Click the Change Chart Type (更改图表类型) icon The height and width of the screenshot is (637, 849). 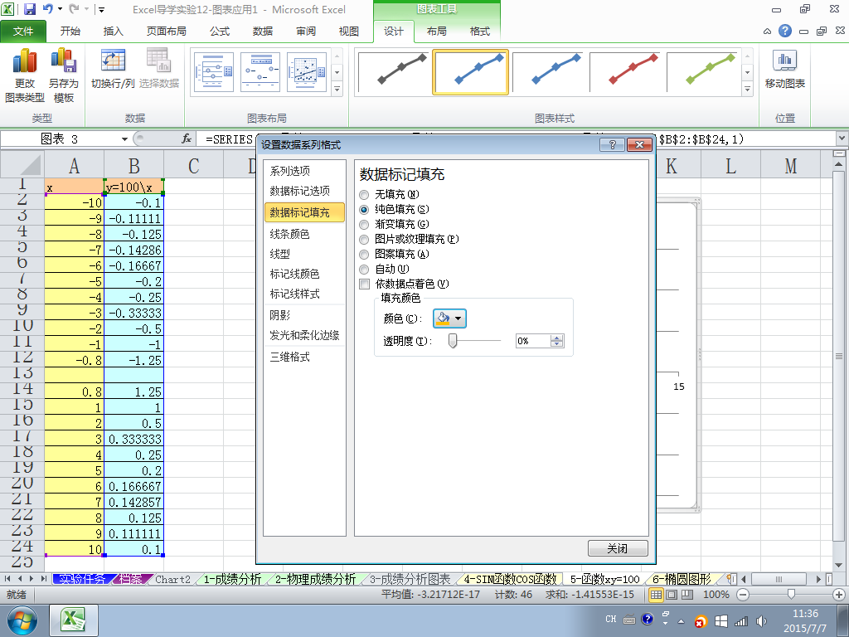(x=24, y=75)
